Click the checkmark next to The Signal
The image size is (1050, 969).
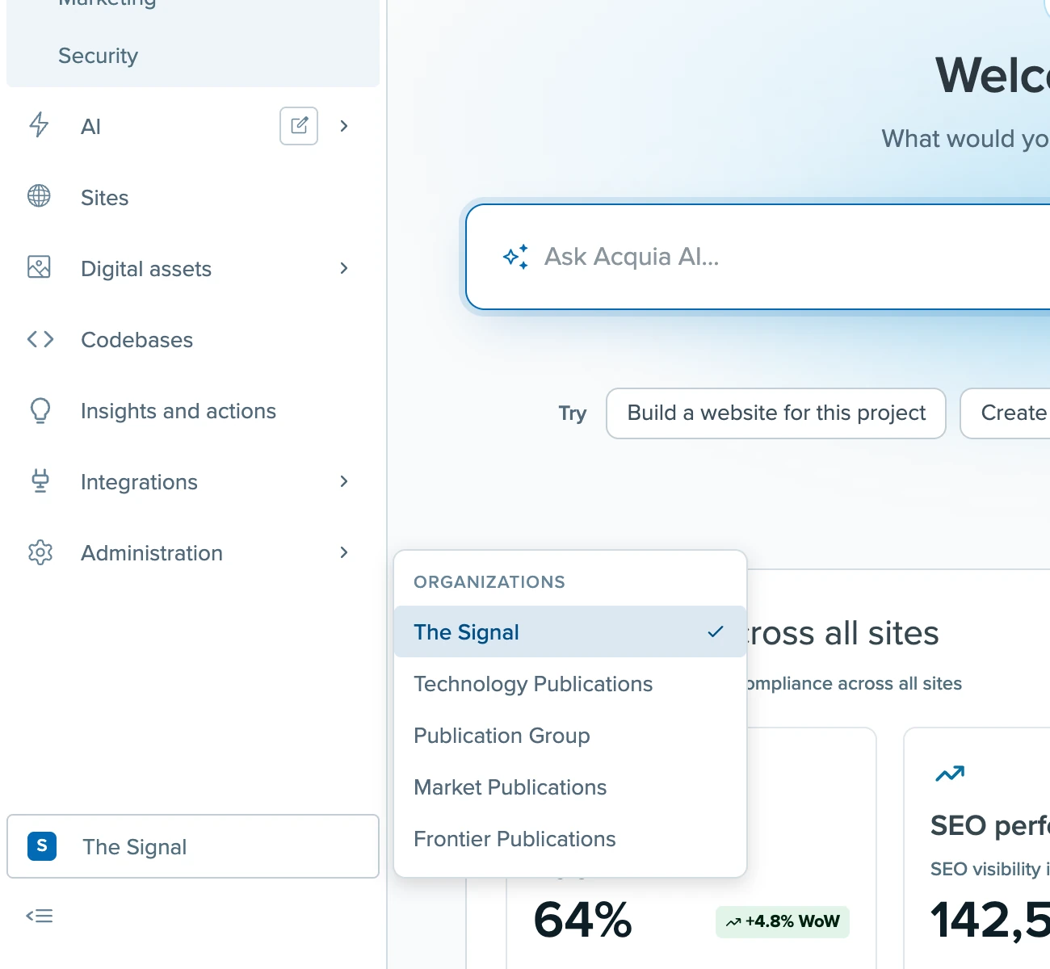click(716, 631)
